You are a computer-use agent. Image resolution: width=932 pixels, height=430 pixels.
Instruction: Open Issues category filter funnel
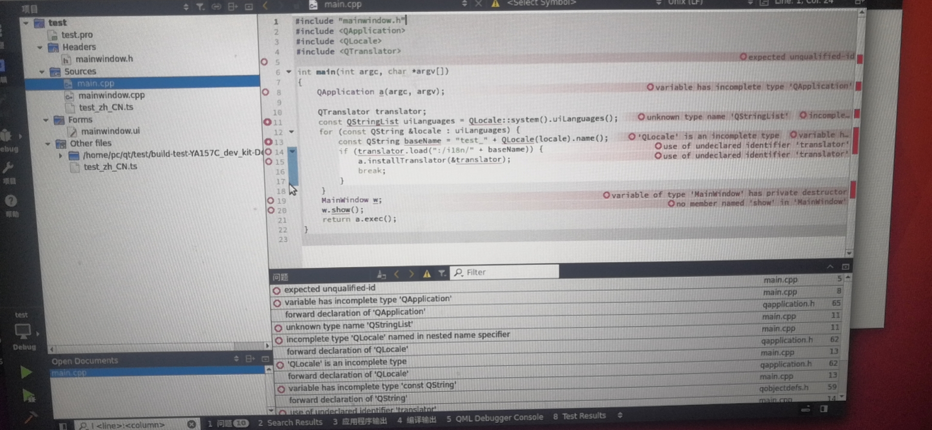(x=442, y=273)
